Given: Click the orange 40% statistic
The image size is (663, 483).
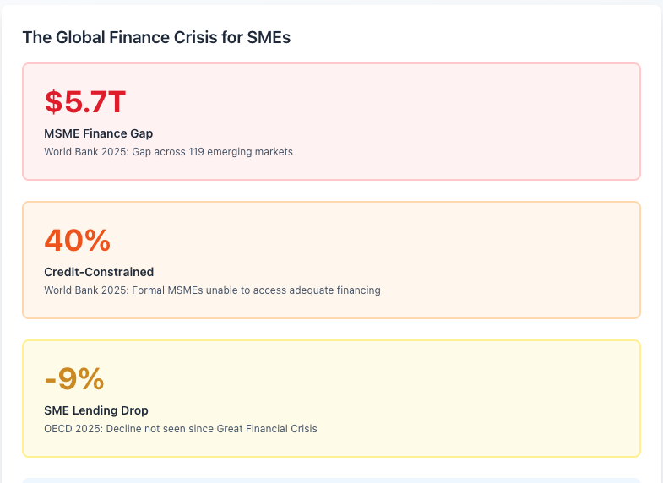Looking at the screenshot, I should (x=77, y=241).
